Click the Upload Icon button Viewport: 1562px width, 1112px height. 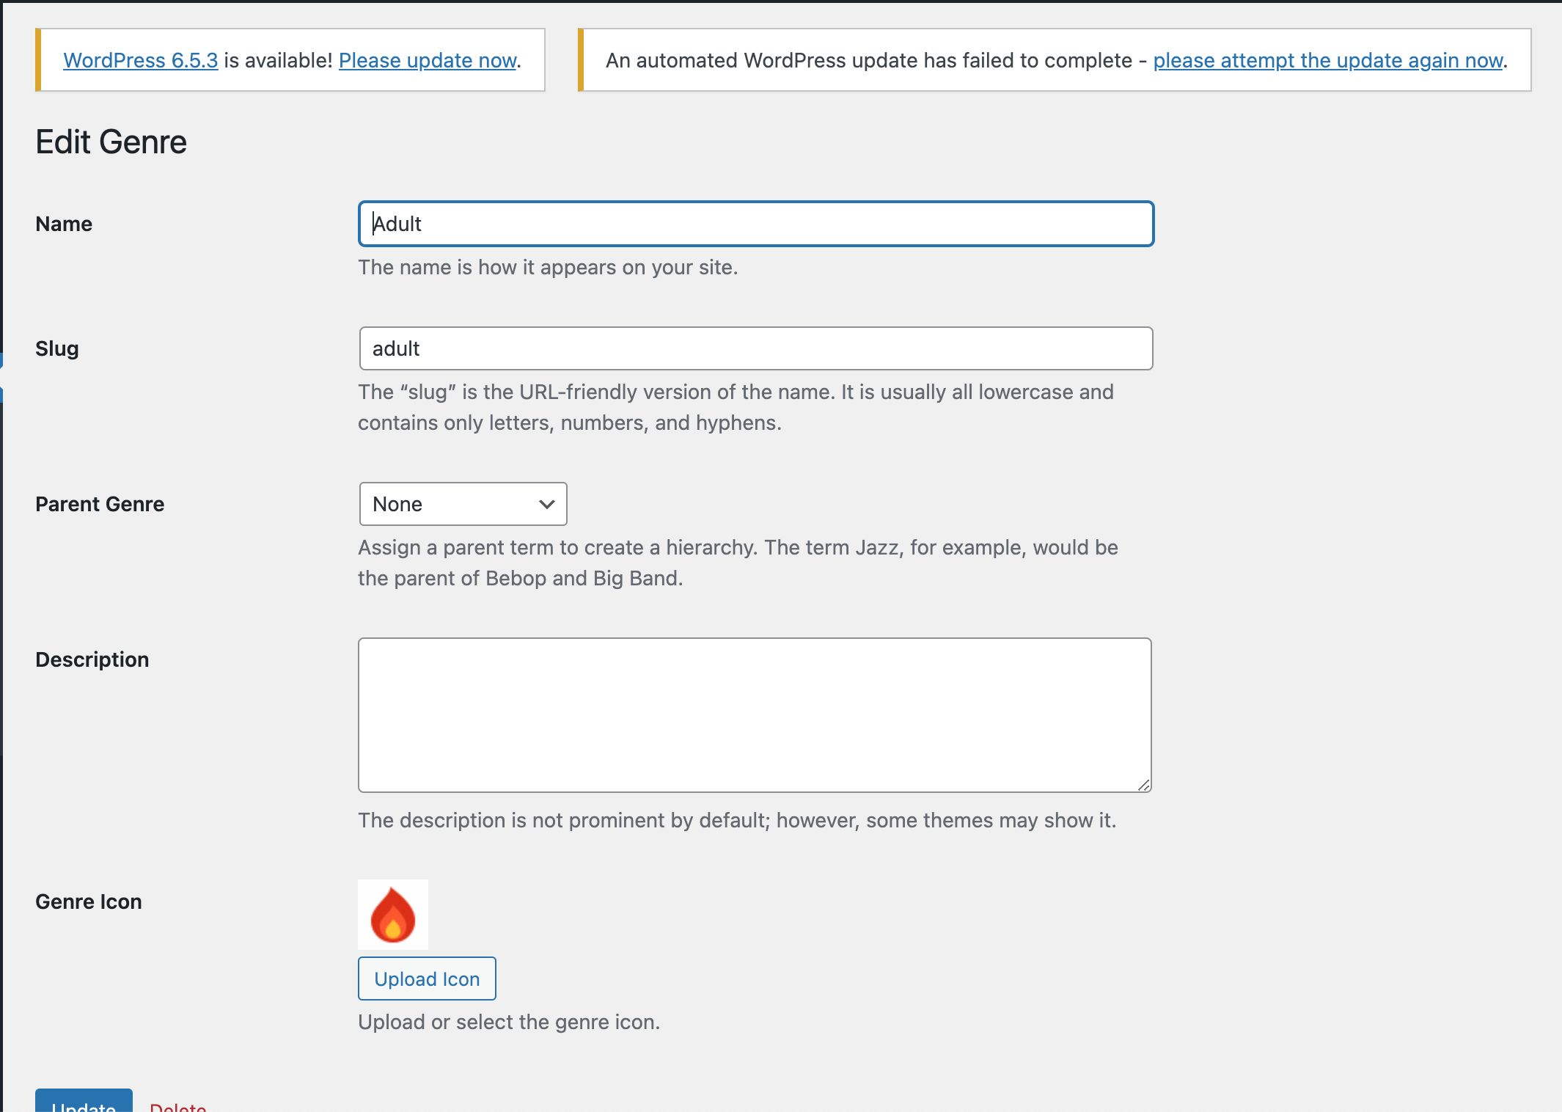pos(427,979)
